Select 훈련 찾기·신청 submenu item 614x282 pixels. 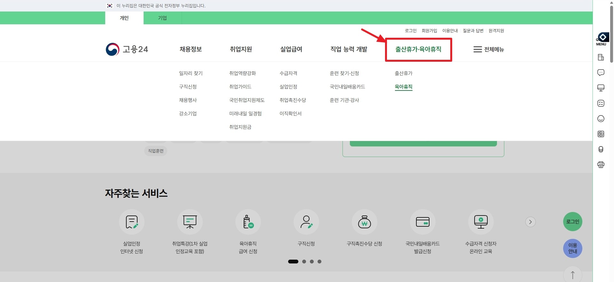coord(344,73)
